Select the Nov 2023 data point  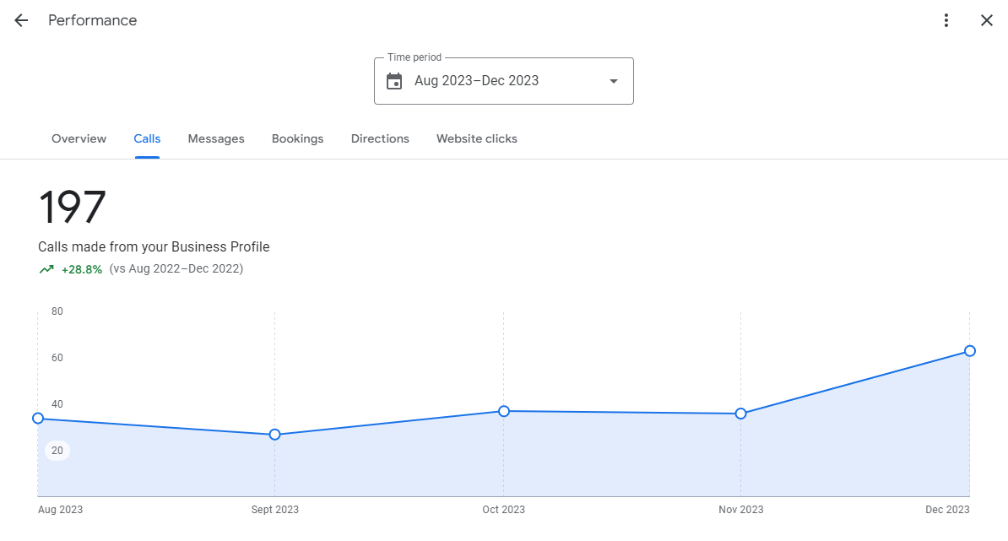pos(740,414)
